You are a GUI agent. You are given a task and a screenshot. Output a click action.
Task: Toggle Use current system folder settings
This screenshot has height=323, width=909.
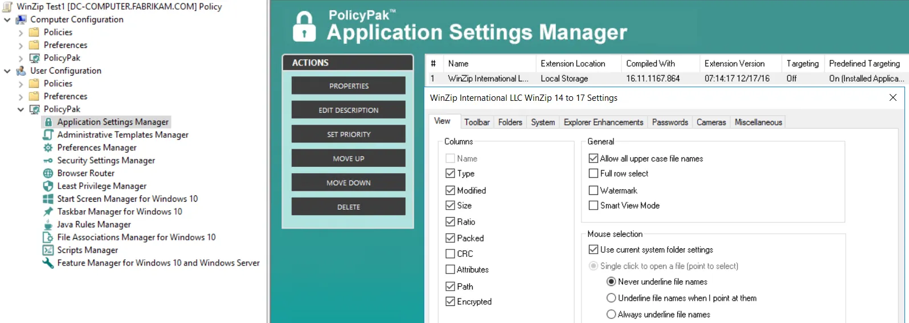click(593, 250)
